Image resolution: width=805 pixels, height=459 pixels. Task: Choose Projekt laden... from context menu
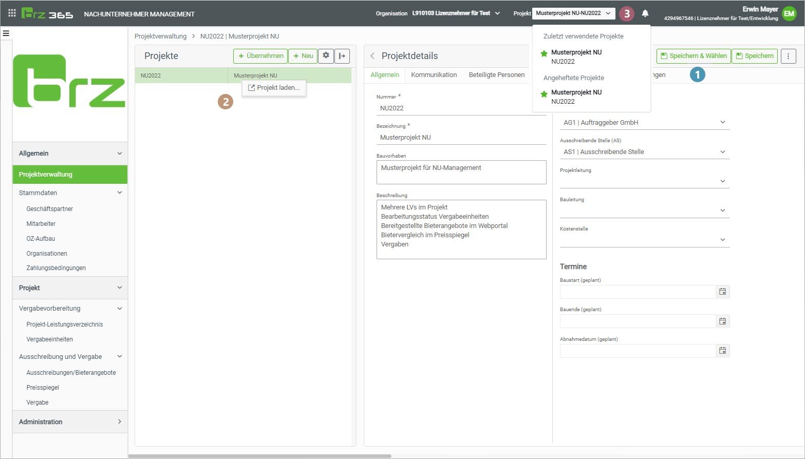[x=274, y=88]
